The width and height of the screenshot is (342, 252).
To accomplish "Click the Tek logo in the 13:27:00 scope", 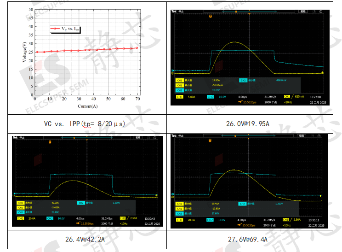I will (174, 12).
